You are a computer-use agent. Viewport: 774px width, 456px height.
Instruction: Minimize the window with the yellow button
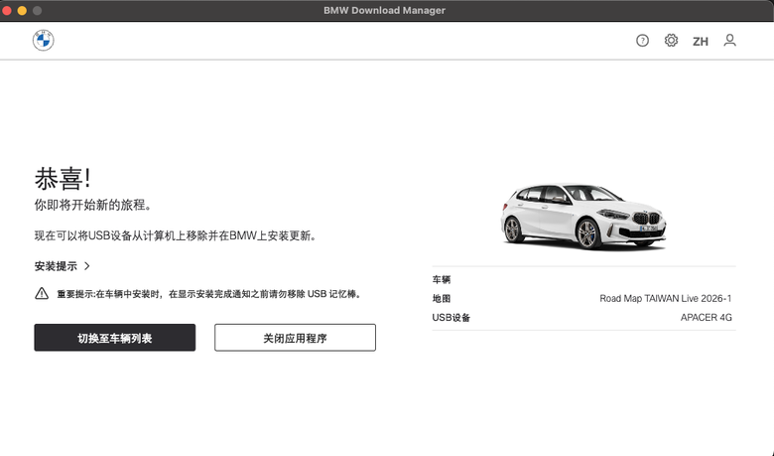(22, 10)
